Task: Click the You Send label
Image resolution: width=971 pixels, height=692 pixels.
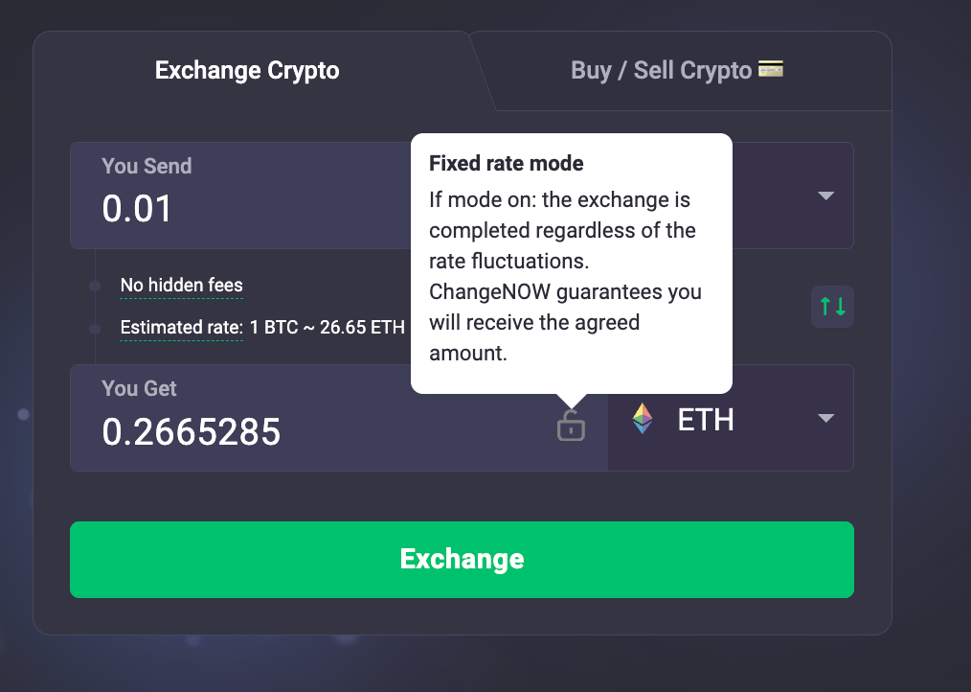Action: tap(147, 166)
